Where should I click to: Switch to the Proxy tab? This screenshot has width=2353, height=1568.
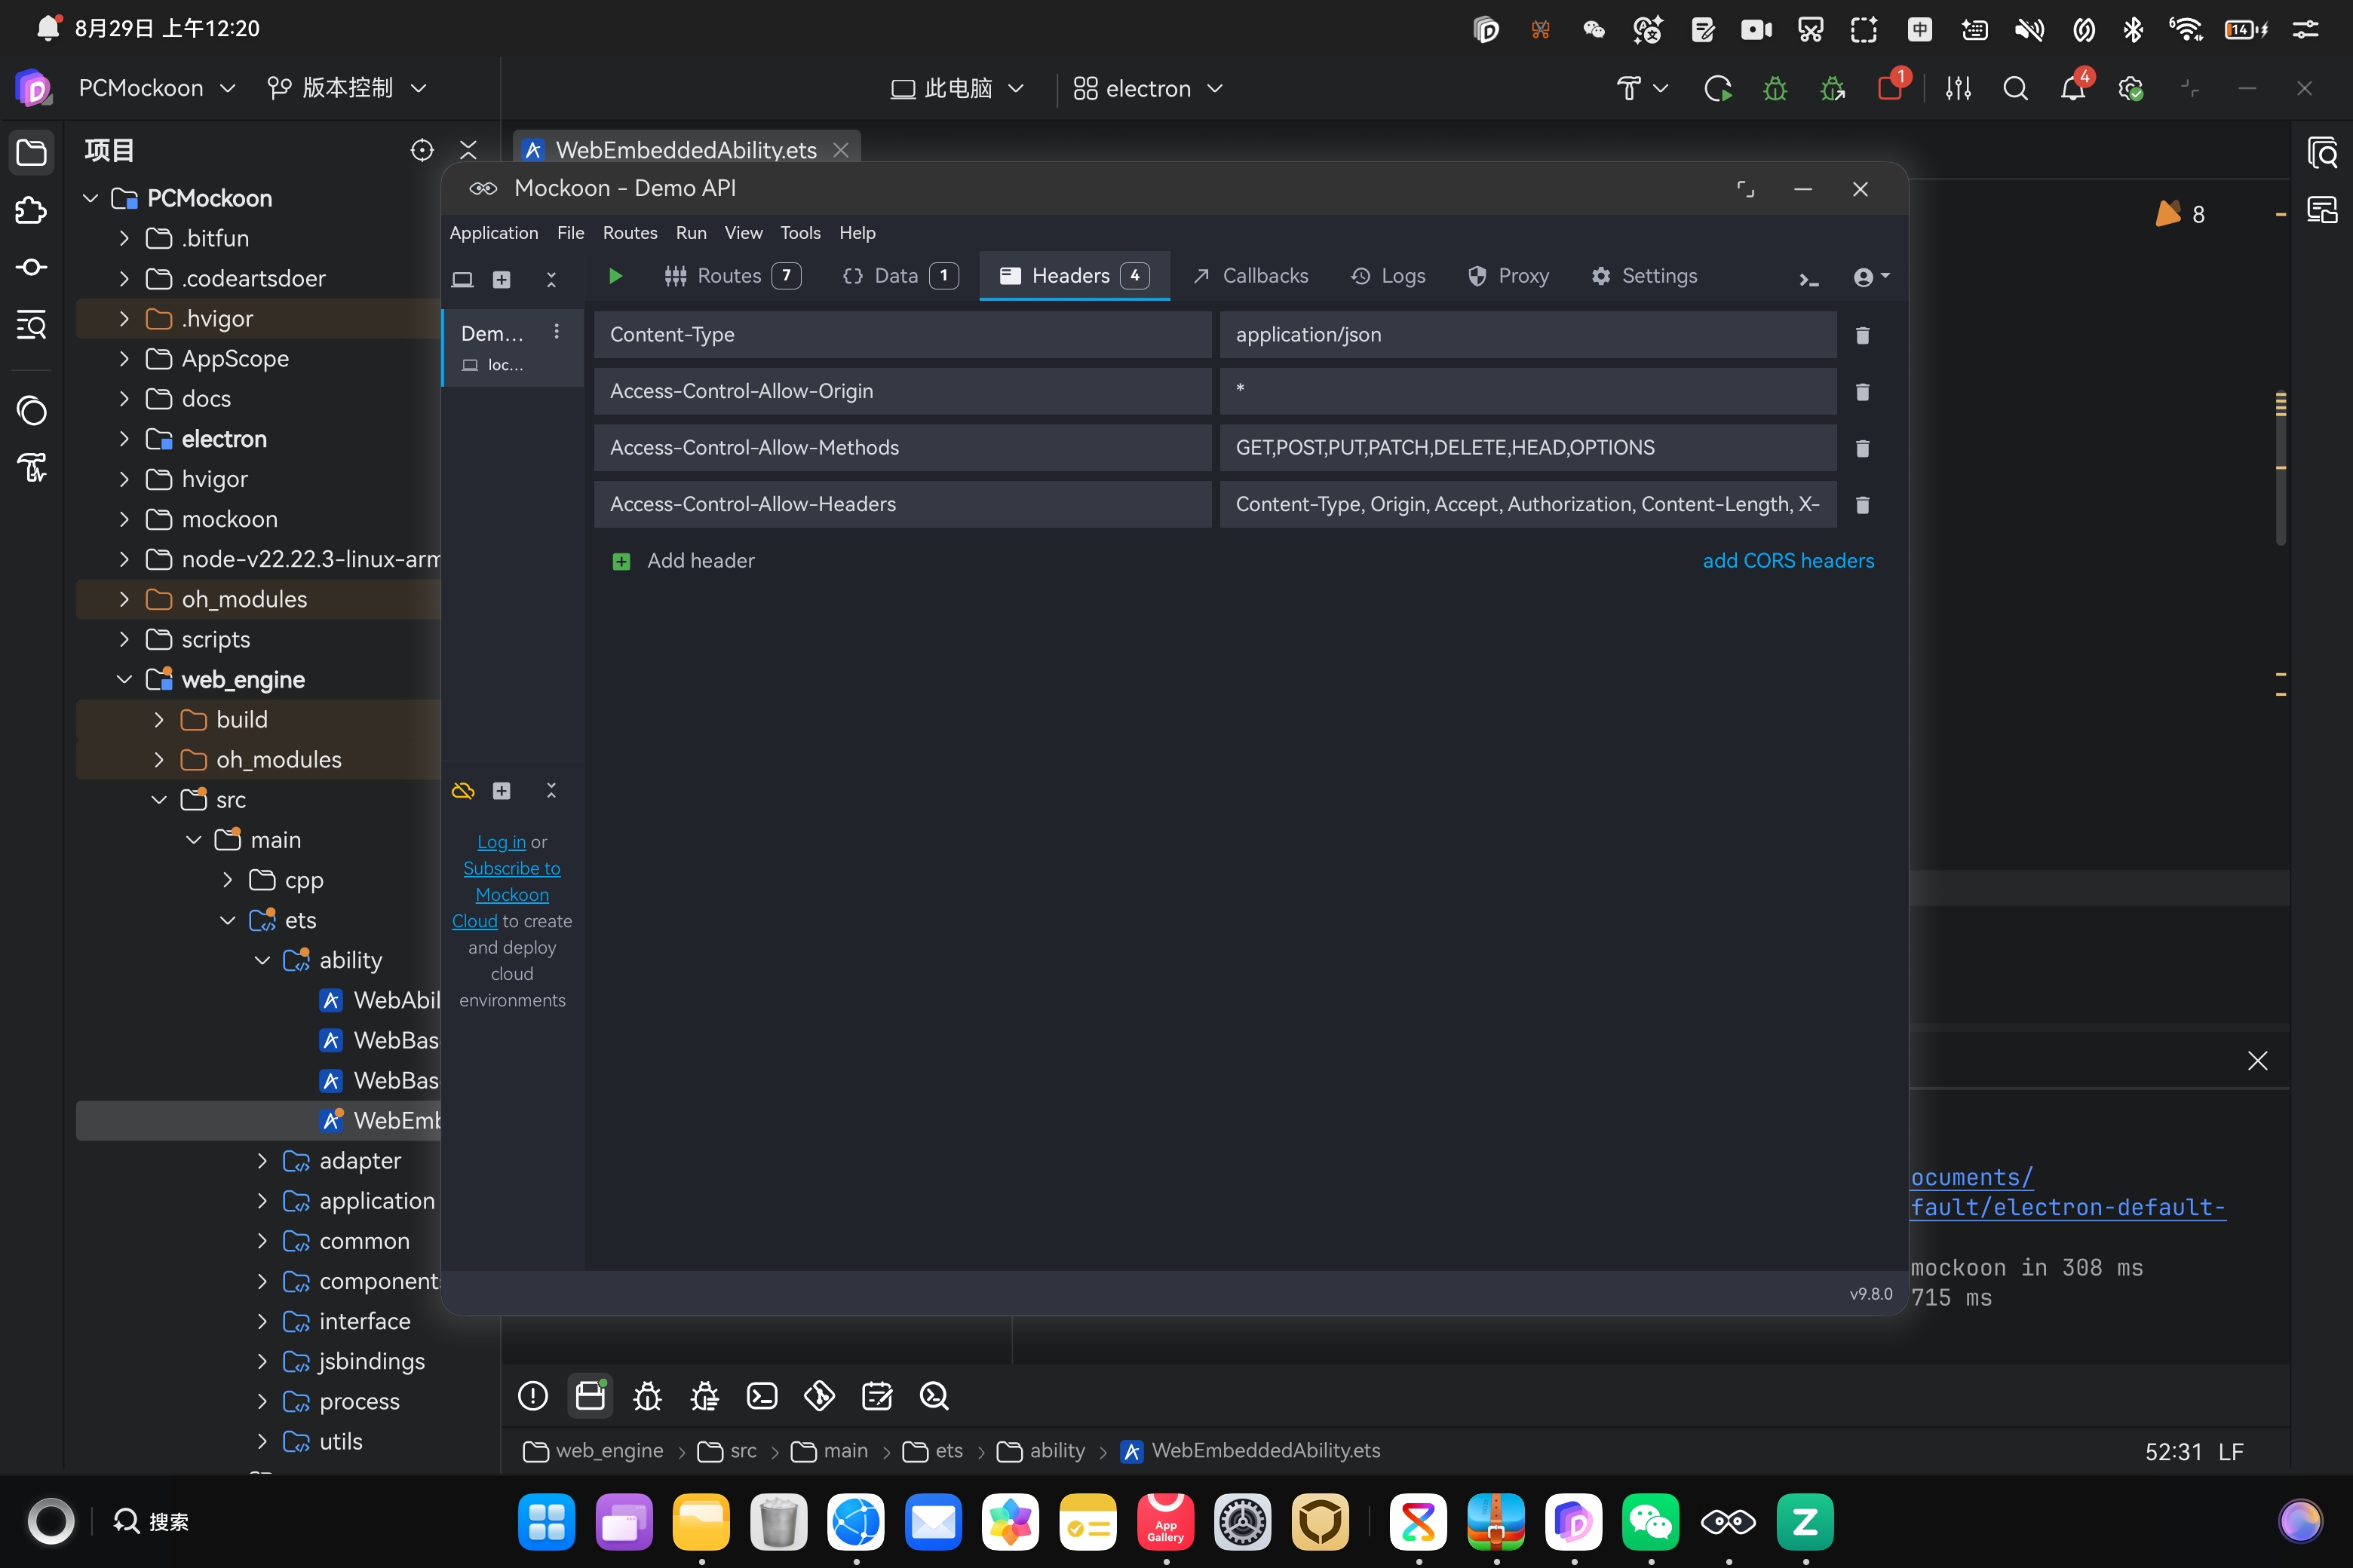click(x=1508, y=276)
